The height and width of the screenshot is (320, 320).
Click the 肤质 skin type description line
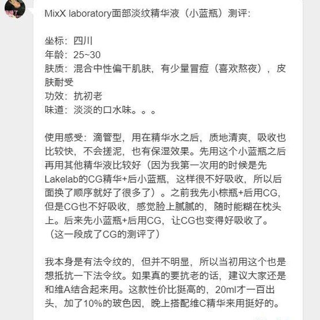pos(165,69)
